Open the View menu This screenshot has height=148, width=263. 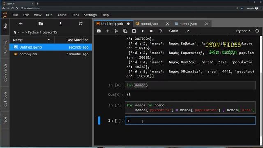click(x=37, y=15)
